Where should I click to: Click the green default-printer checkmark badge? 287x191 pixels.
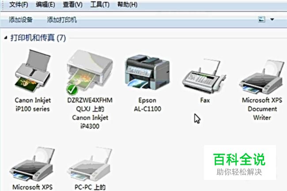point(72,90)
